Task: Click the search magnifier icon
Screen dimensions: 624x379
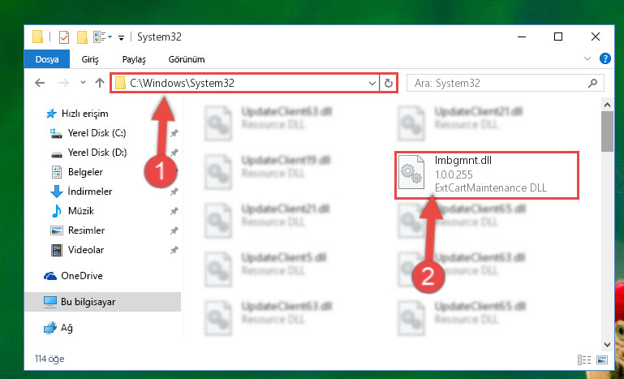Action: click(x=592, y=84)
